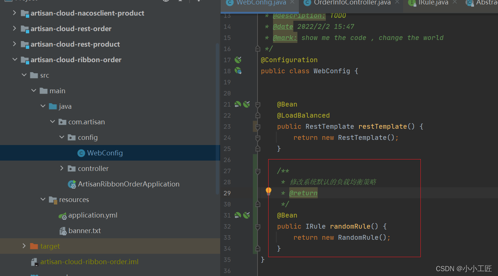Collapse the restTemplate method using fold toggle on line 23
498x276 pixels.
pos(258,127)
